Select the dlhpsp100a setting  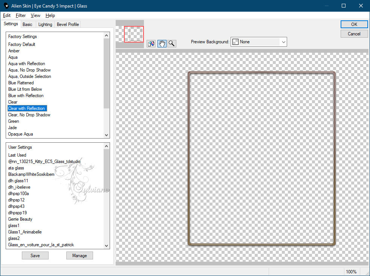(x=18, y=194)
